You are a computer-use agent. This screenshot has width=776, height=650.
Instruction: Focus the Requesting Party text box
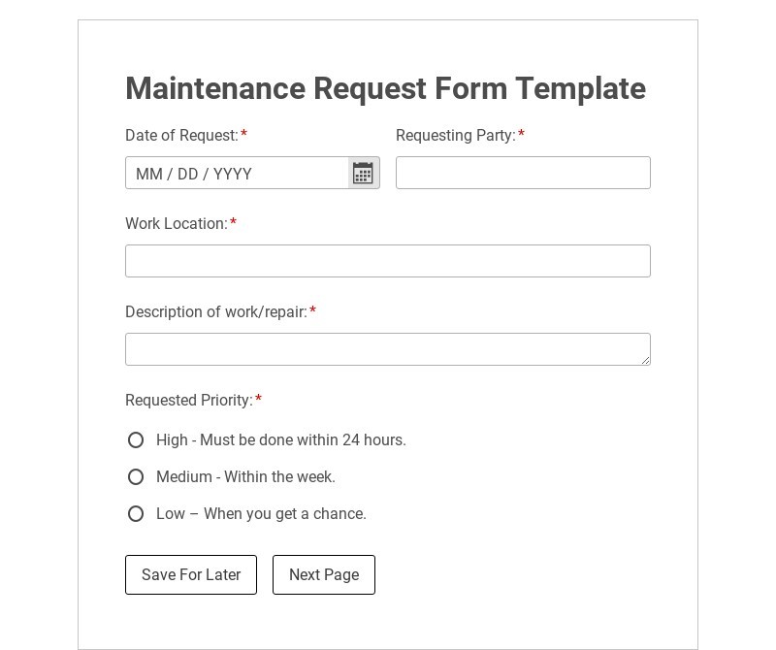tap(523, 173)
